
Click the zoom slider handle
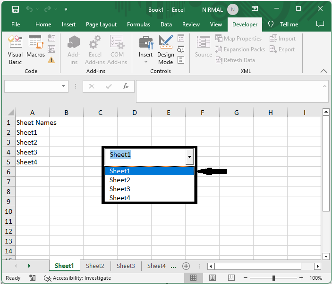click(x=273, y=278)
